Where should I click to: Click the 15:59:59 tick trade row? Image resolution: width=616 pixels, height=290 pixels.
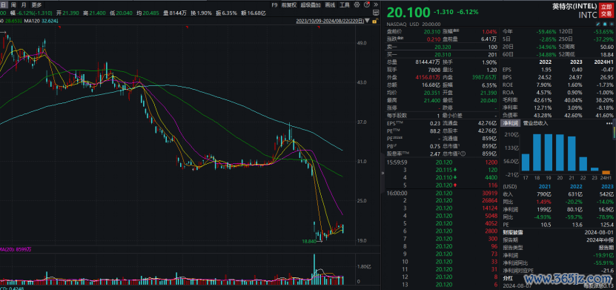(x=441, y=162)
